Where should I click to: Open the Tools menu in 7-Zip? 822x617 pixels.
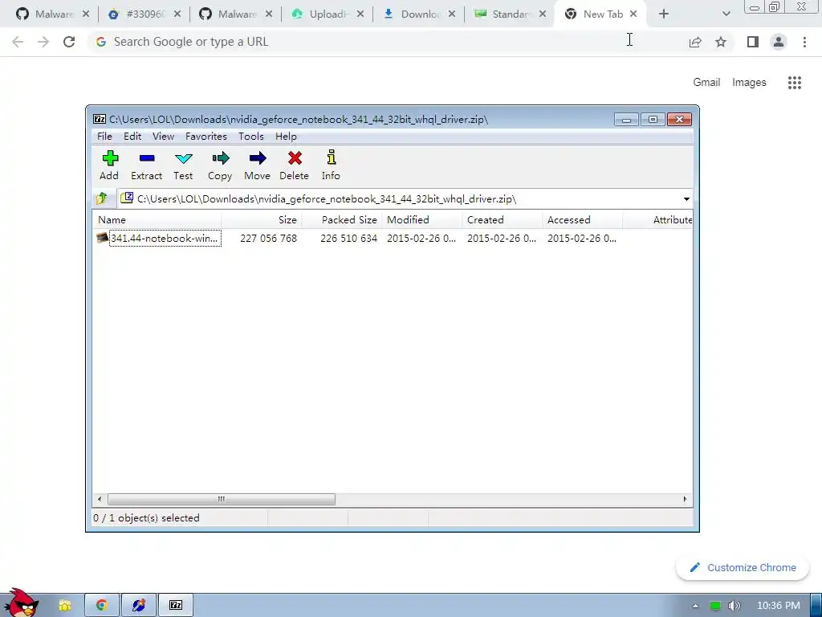coord(251,137)
